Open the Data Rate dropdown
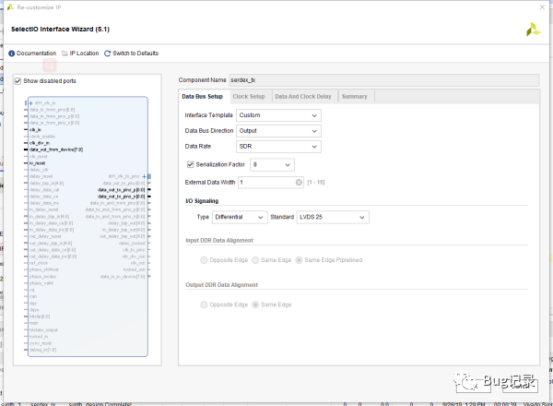The height and width of the screenshot is (406, 553). point(278,147)
